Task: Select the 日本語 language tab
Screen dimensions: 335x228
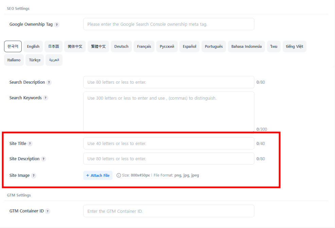Action: coord(53,46)
